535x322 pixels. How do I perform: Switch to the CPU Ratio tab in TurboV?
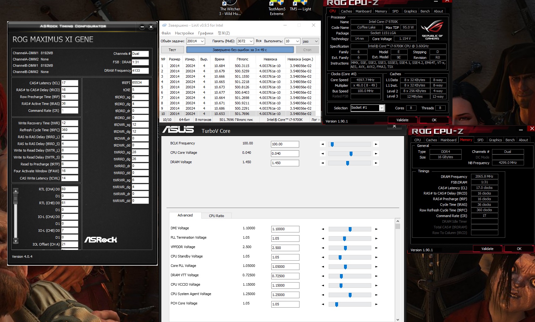click(x=216, y=216)
